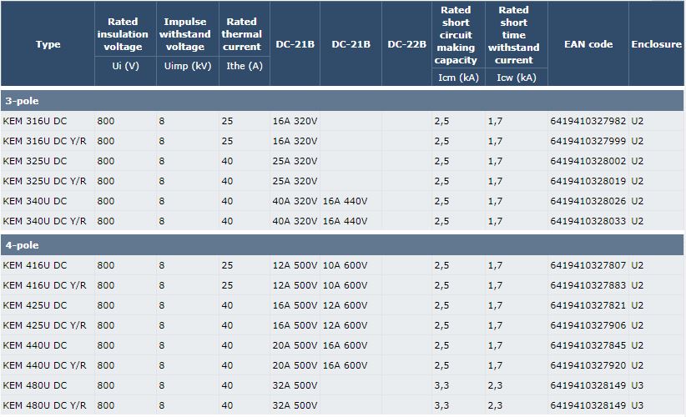Click the "Ithe (A)" unit subheader
Viewport: 686px width, 417px height.
point(245,66)
